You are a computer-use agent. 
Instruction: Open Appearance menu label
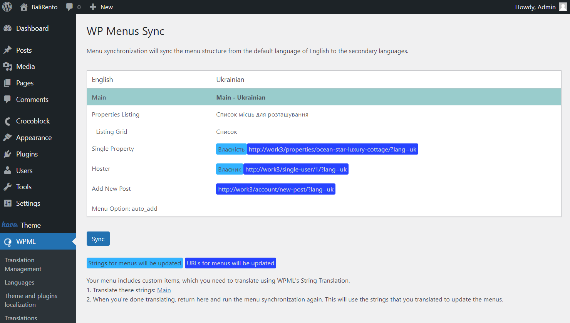(34, 138)
